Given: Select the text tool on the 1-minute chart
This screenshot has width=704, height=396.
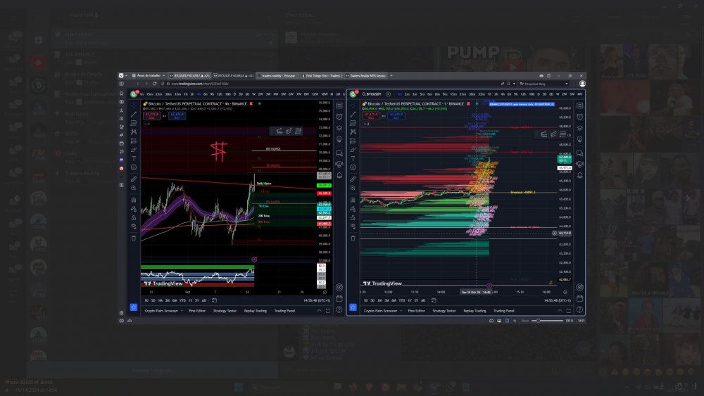Looking at the screenshot, I should [x=353, y=158].
